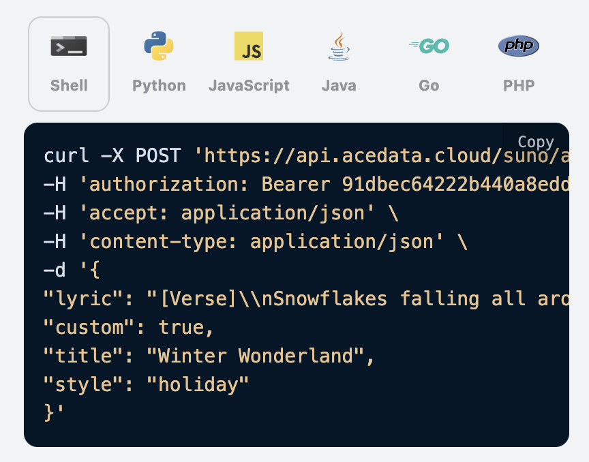The width and height of the screenshot is (589, 462).
Task: Click the Winter Wonderland title line
Action: [209, 356]
